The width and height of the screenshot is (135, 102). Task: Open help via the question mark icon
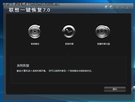point(117,7)
